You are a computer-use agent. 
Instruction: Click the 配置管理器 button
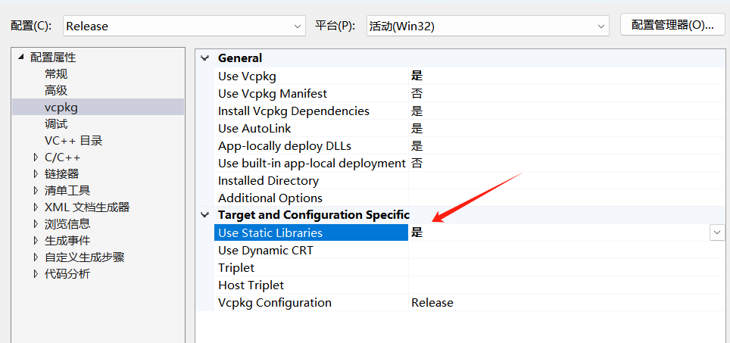tap(667, 24)
